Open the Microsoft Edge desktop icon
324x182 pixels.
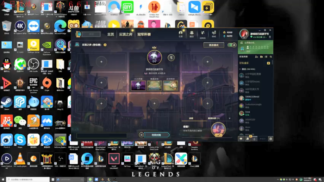[60, 27]
